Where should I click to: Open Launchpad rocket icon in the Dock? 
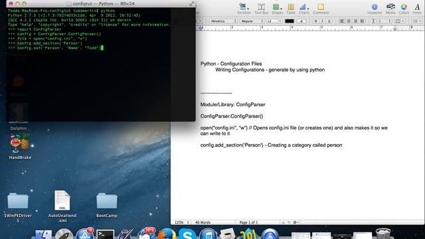click(64, 234)
